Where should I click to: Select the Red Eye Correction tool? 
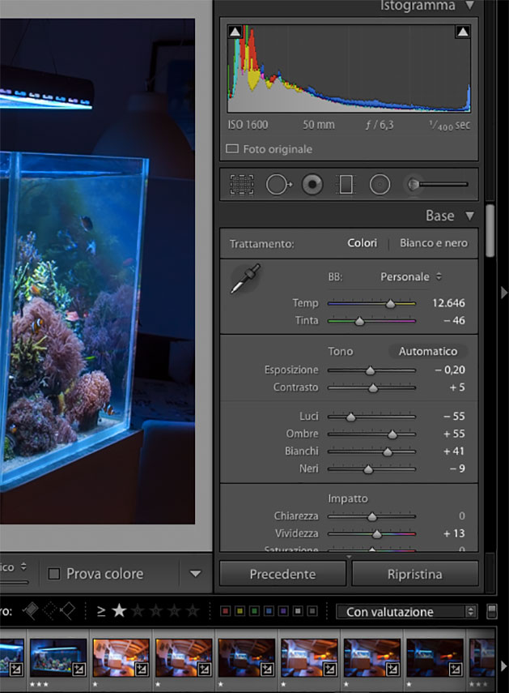pos(312,184)
